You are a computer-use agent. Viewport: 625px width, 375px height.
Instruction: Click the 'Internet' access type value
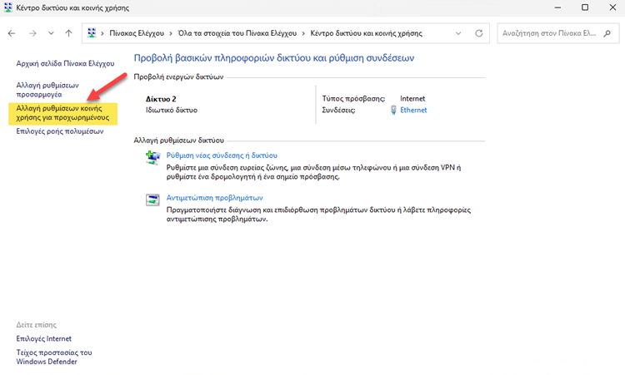tap(412, 99)
